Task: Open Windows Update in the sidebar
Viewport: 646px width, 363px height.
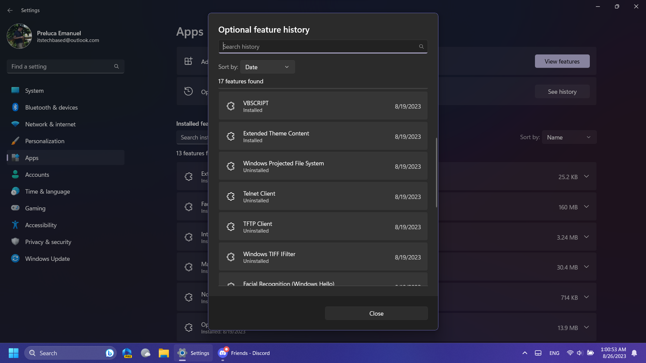Action: pos(66,258)
